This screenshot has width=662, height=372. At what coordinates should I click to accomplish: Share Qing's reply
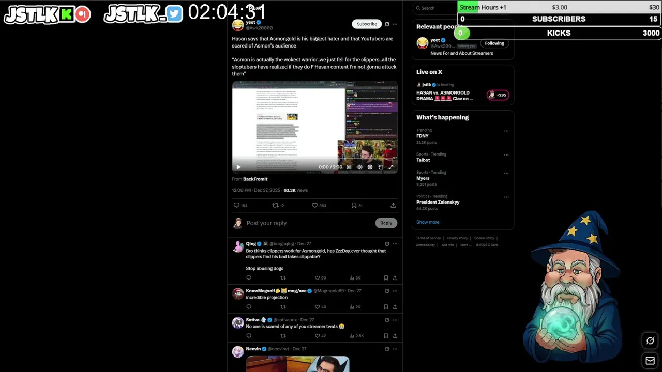395,278
